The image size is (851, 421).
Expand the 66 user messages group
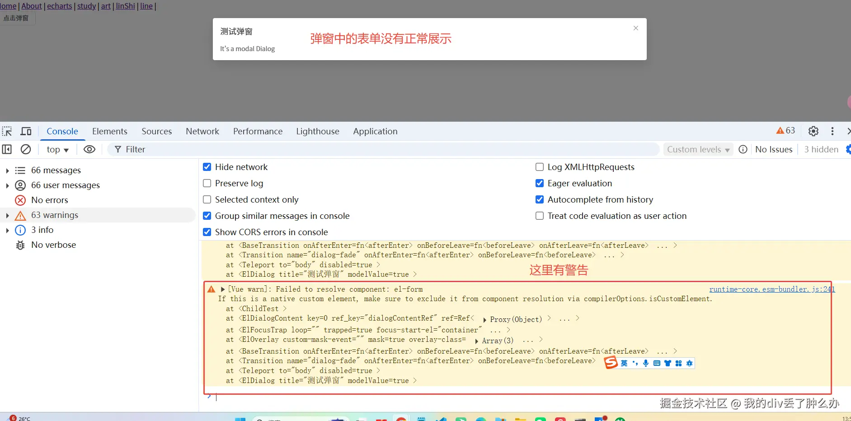(x=7, y=185)
